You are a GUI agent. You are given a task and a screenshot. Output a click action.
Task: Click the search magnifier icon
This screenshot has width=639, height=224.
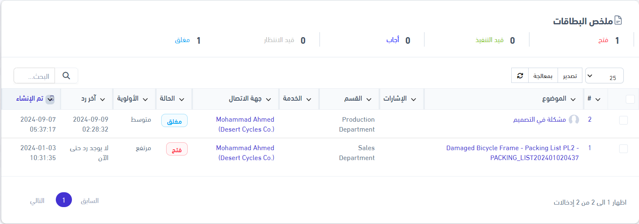[x=66, y=76]
